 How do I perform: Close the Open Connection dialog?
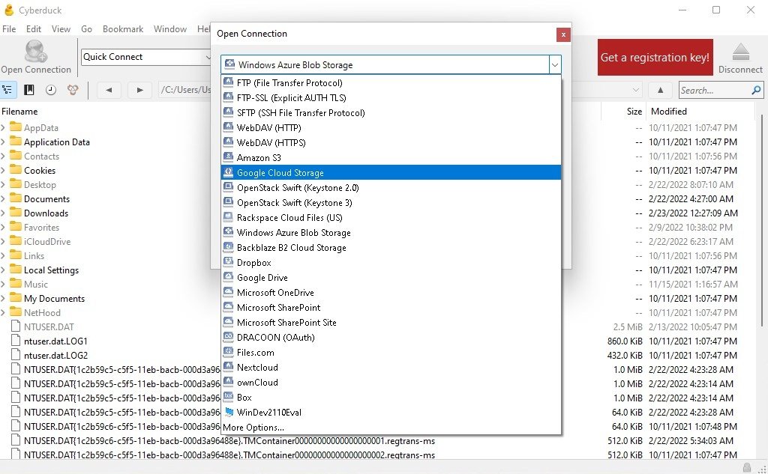[563, 34]
